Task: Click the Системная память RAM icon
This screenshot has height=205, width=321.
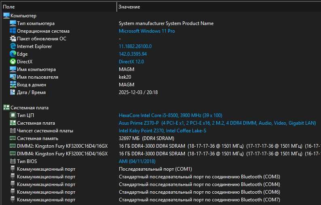Action: (13, 138)
